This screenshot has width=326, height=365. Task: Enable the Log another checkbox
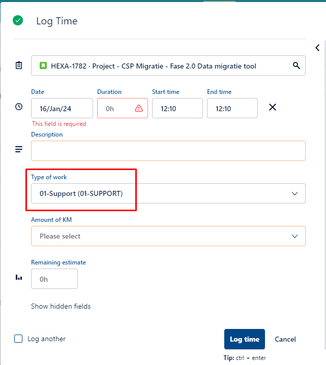click(18, 339)
